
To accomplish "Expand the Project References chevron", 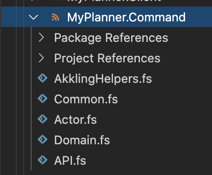I will pos(41,58).
